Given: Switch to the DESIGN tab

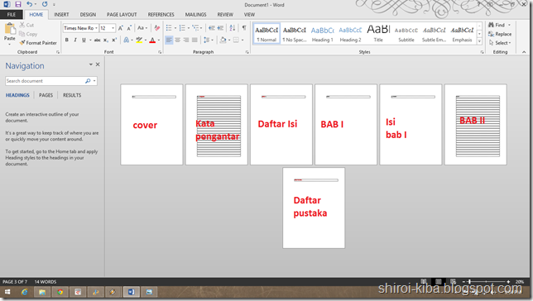Looking at the screenshot, I should coord(88,15).
